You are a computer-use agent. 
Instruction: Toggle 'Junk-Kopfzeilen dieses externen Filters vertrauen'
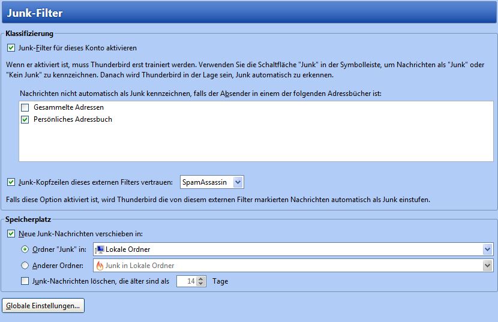[x=11, y=182]
